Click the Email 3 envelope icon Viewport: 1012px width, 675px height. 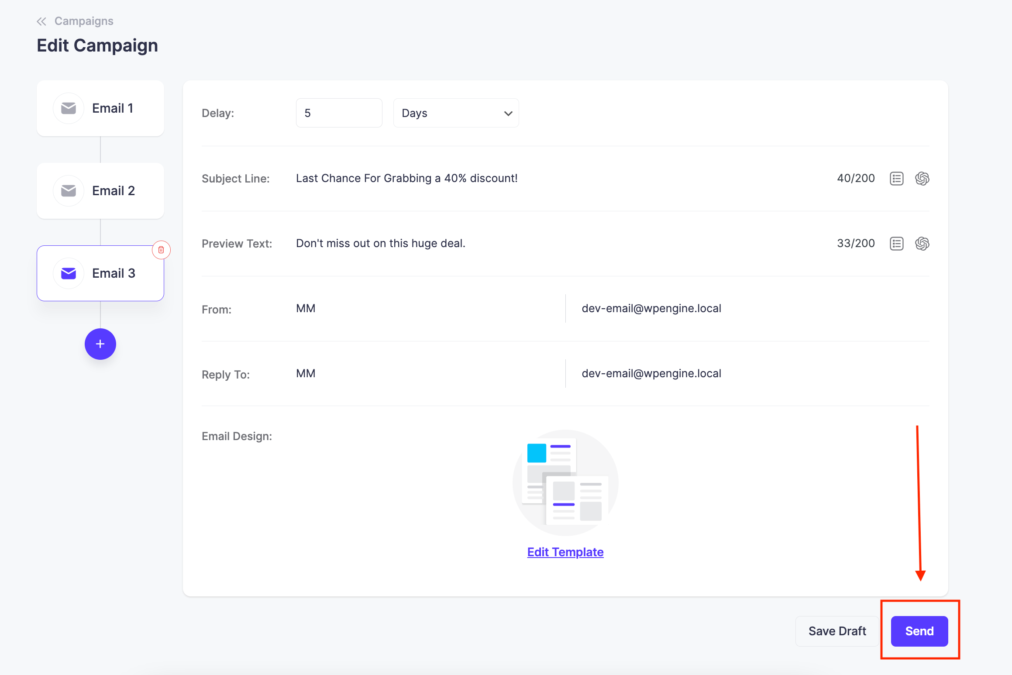coord(69,273)
